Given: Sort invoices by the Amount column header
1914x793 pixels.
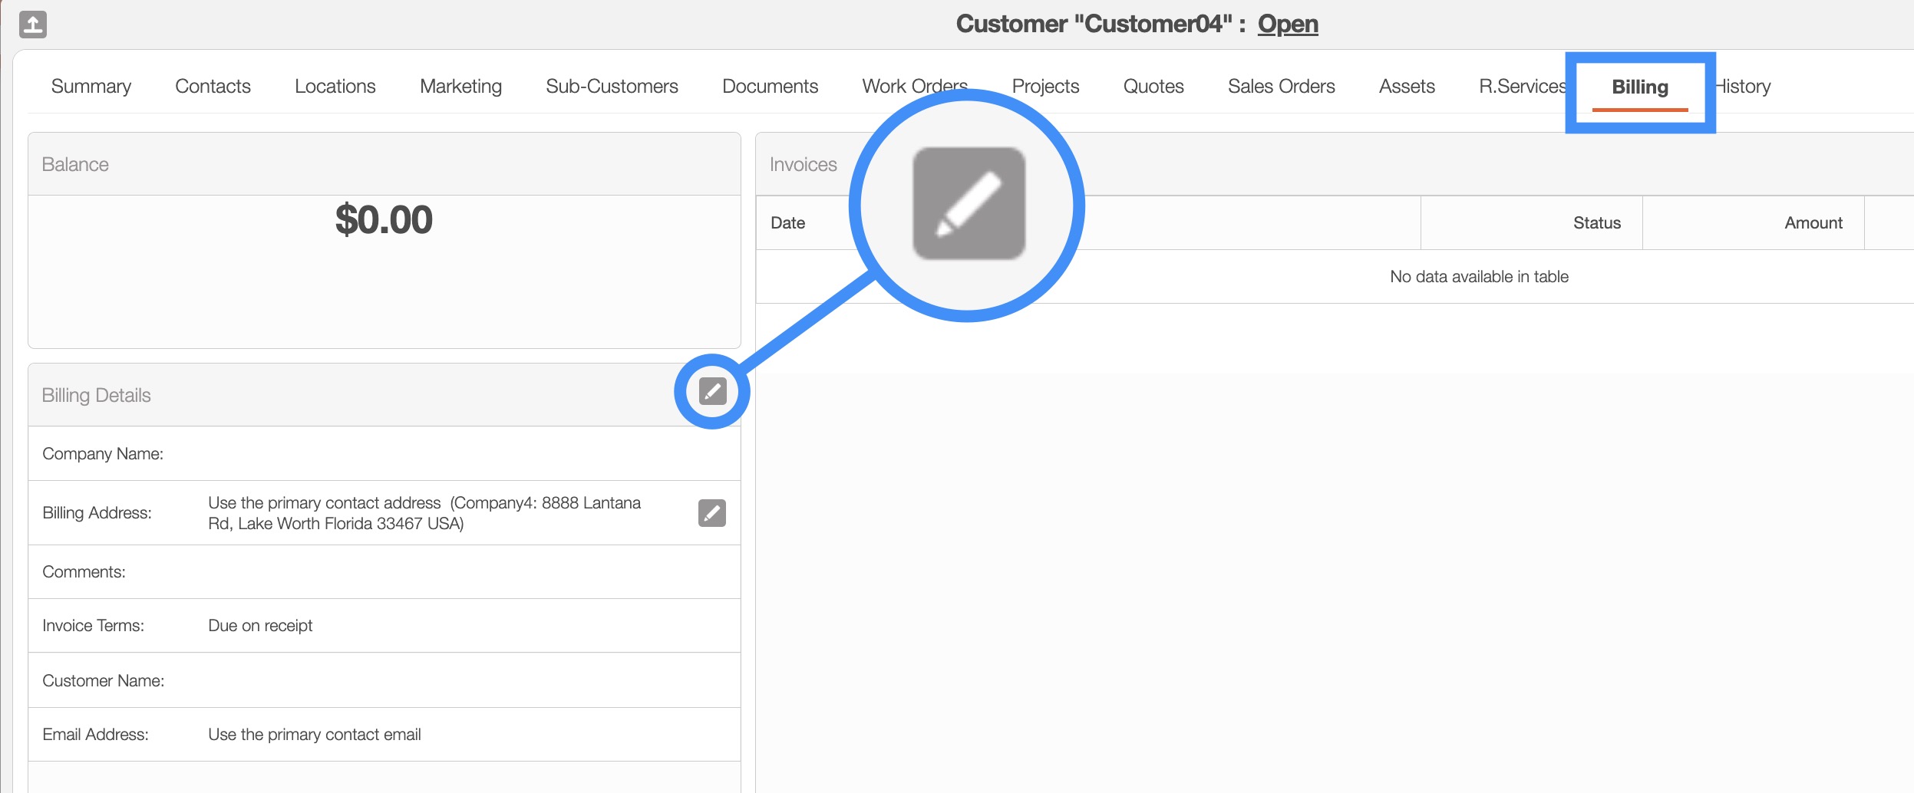Looking at the screenshot, I should [1813, 223].
